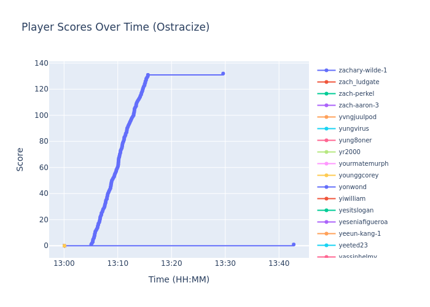Click the younggcorey yellow legend marker
The image size is (430, 307).
pos(326,176)
